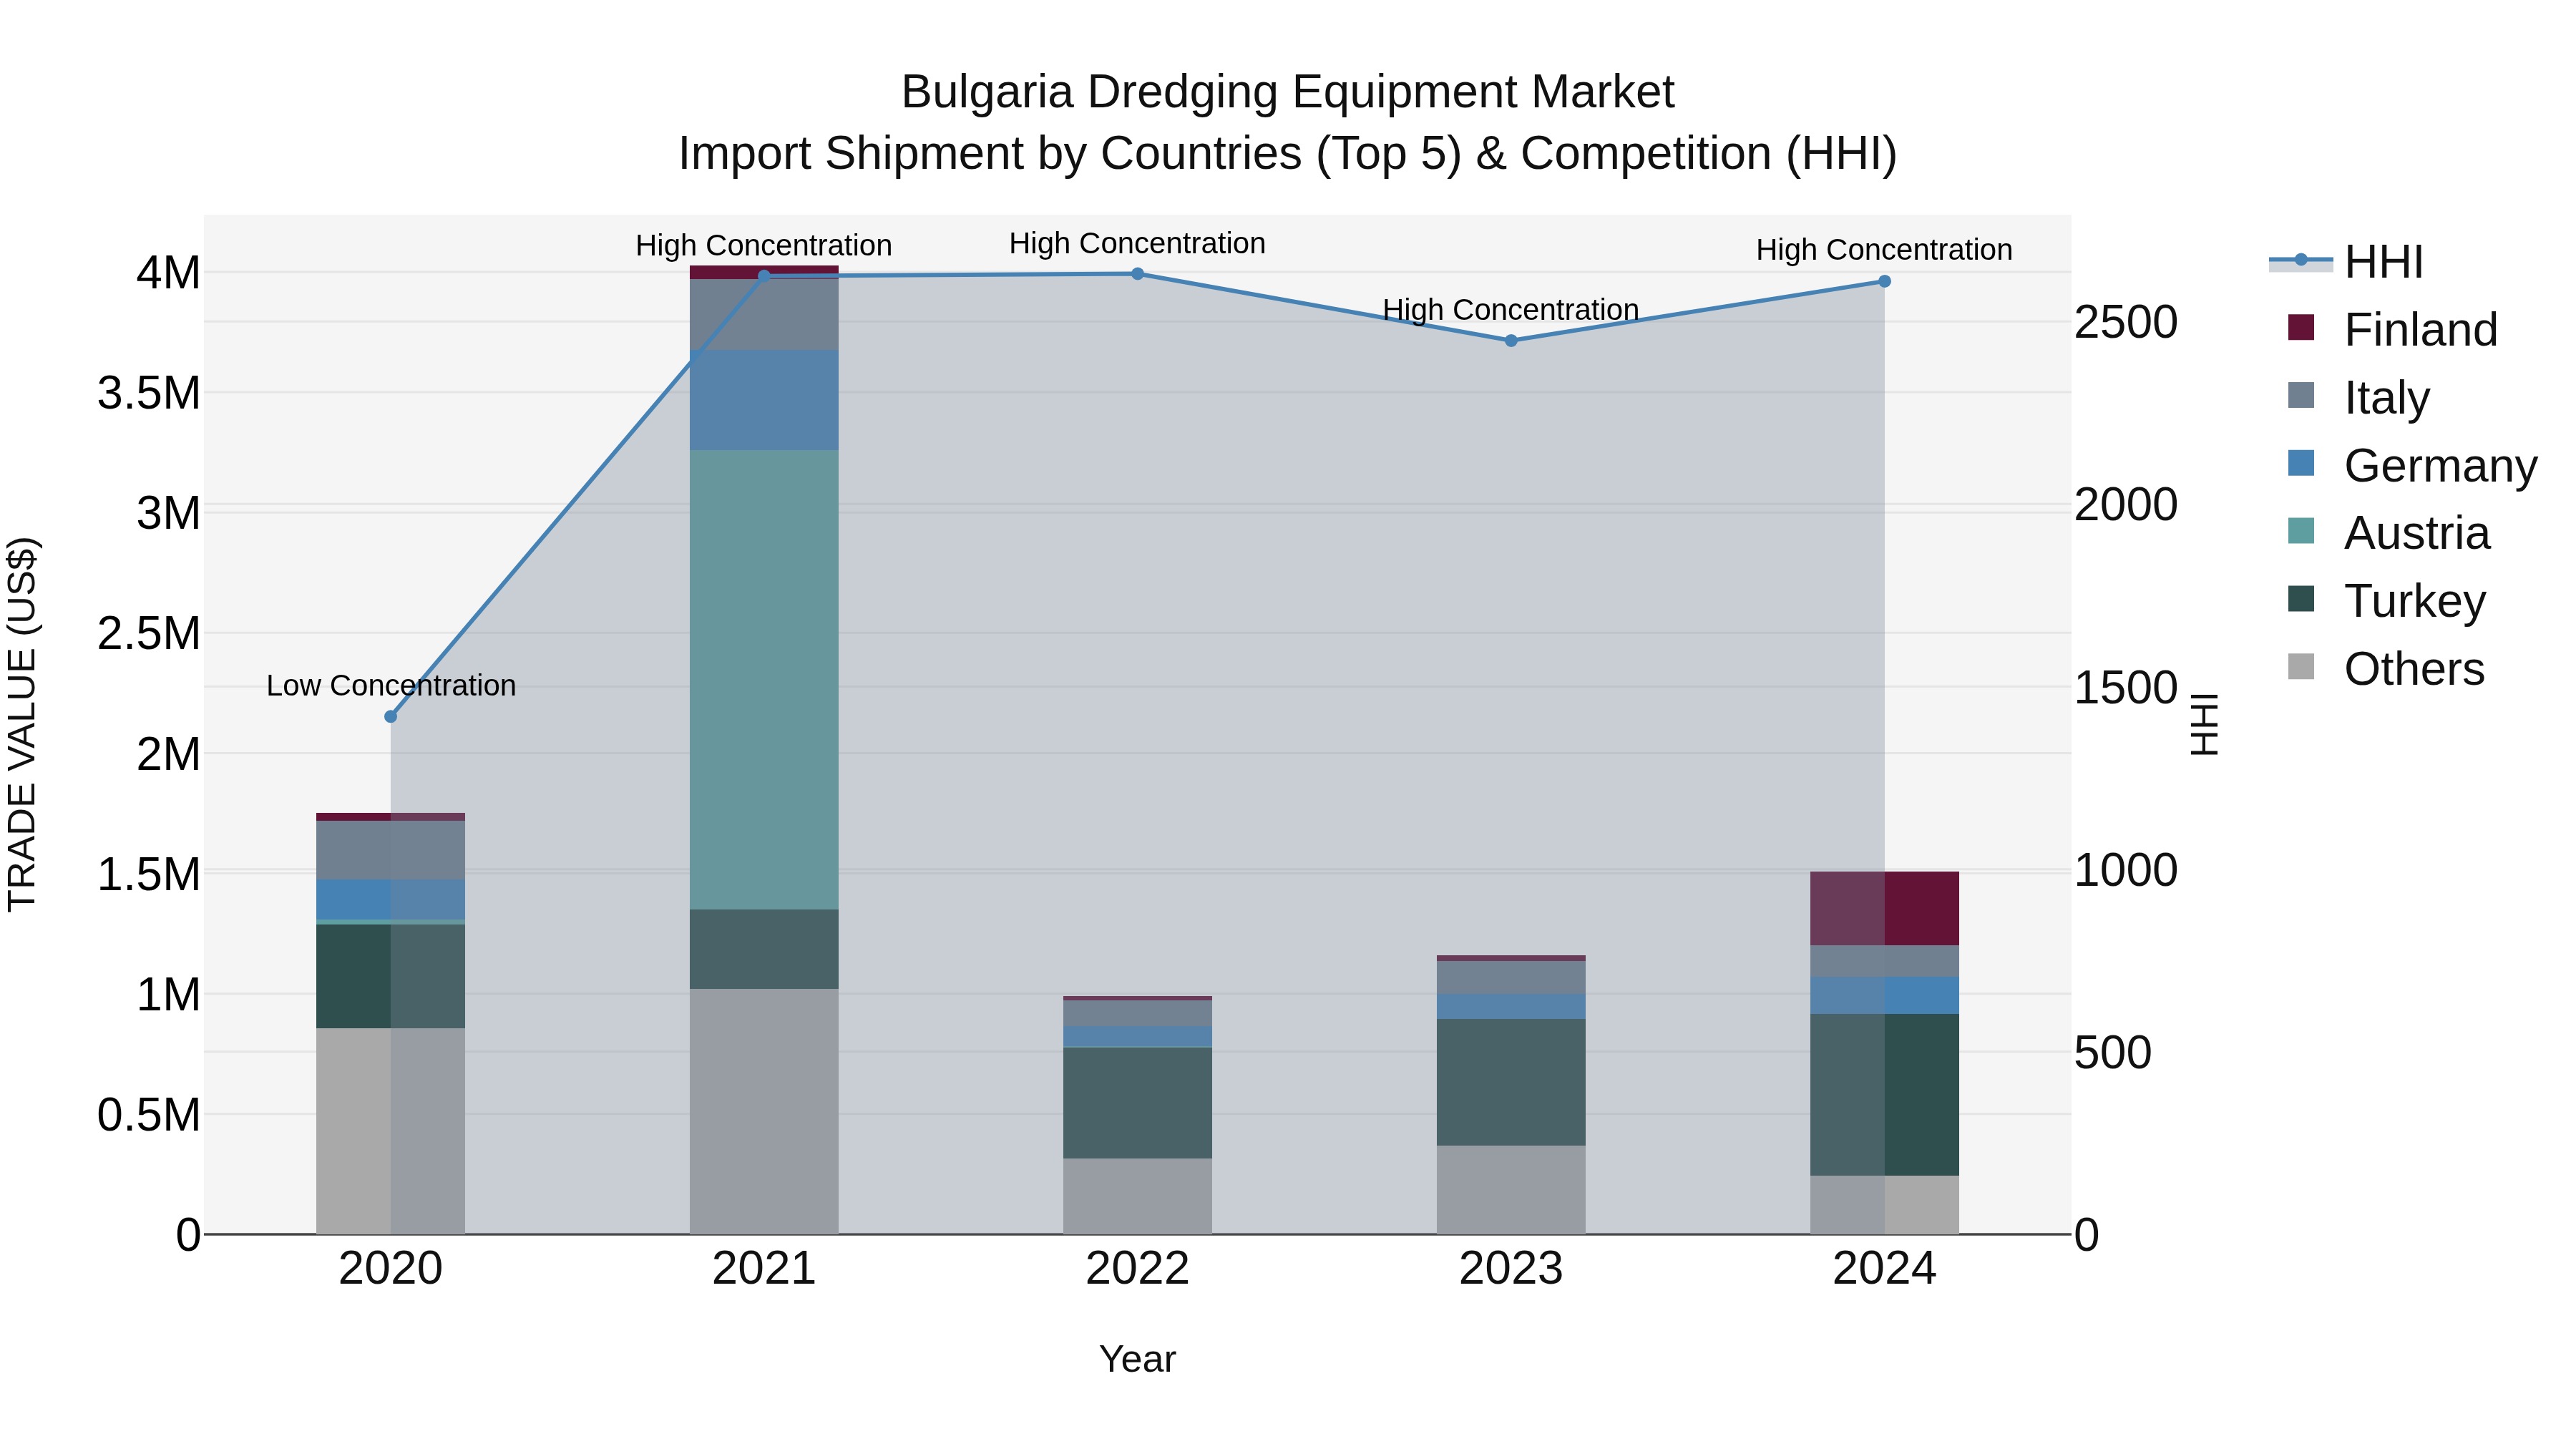Click the 4M tick on the left axis
The image size is (2576, 1449).
169,273
